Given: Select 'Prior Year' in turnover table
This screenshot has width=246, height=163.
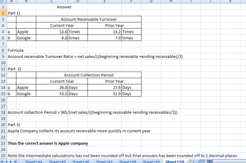Looking at the screenshot, I should (114, 25).
